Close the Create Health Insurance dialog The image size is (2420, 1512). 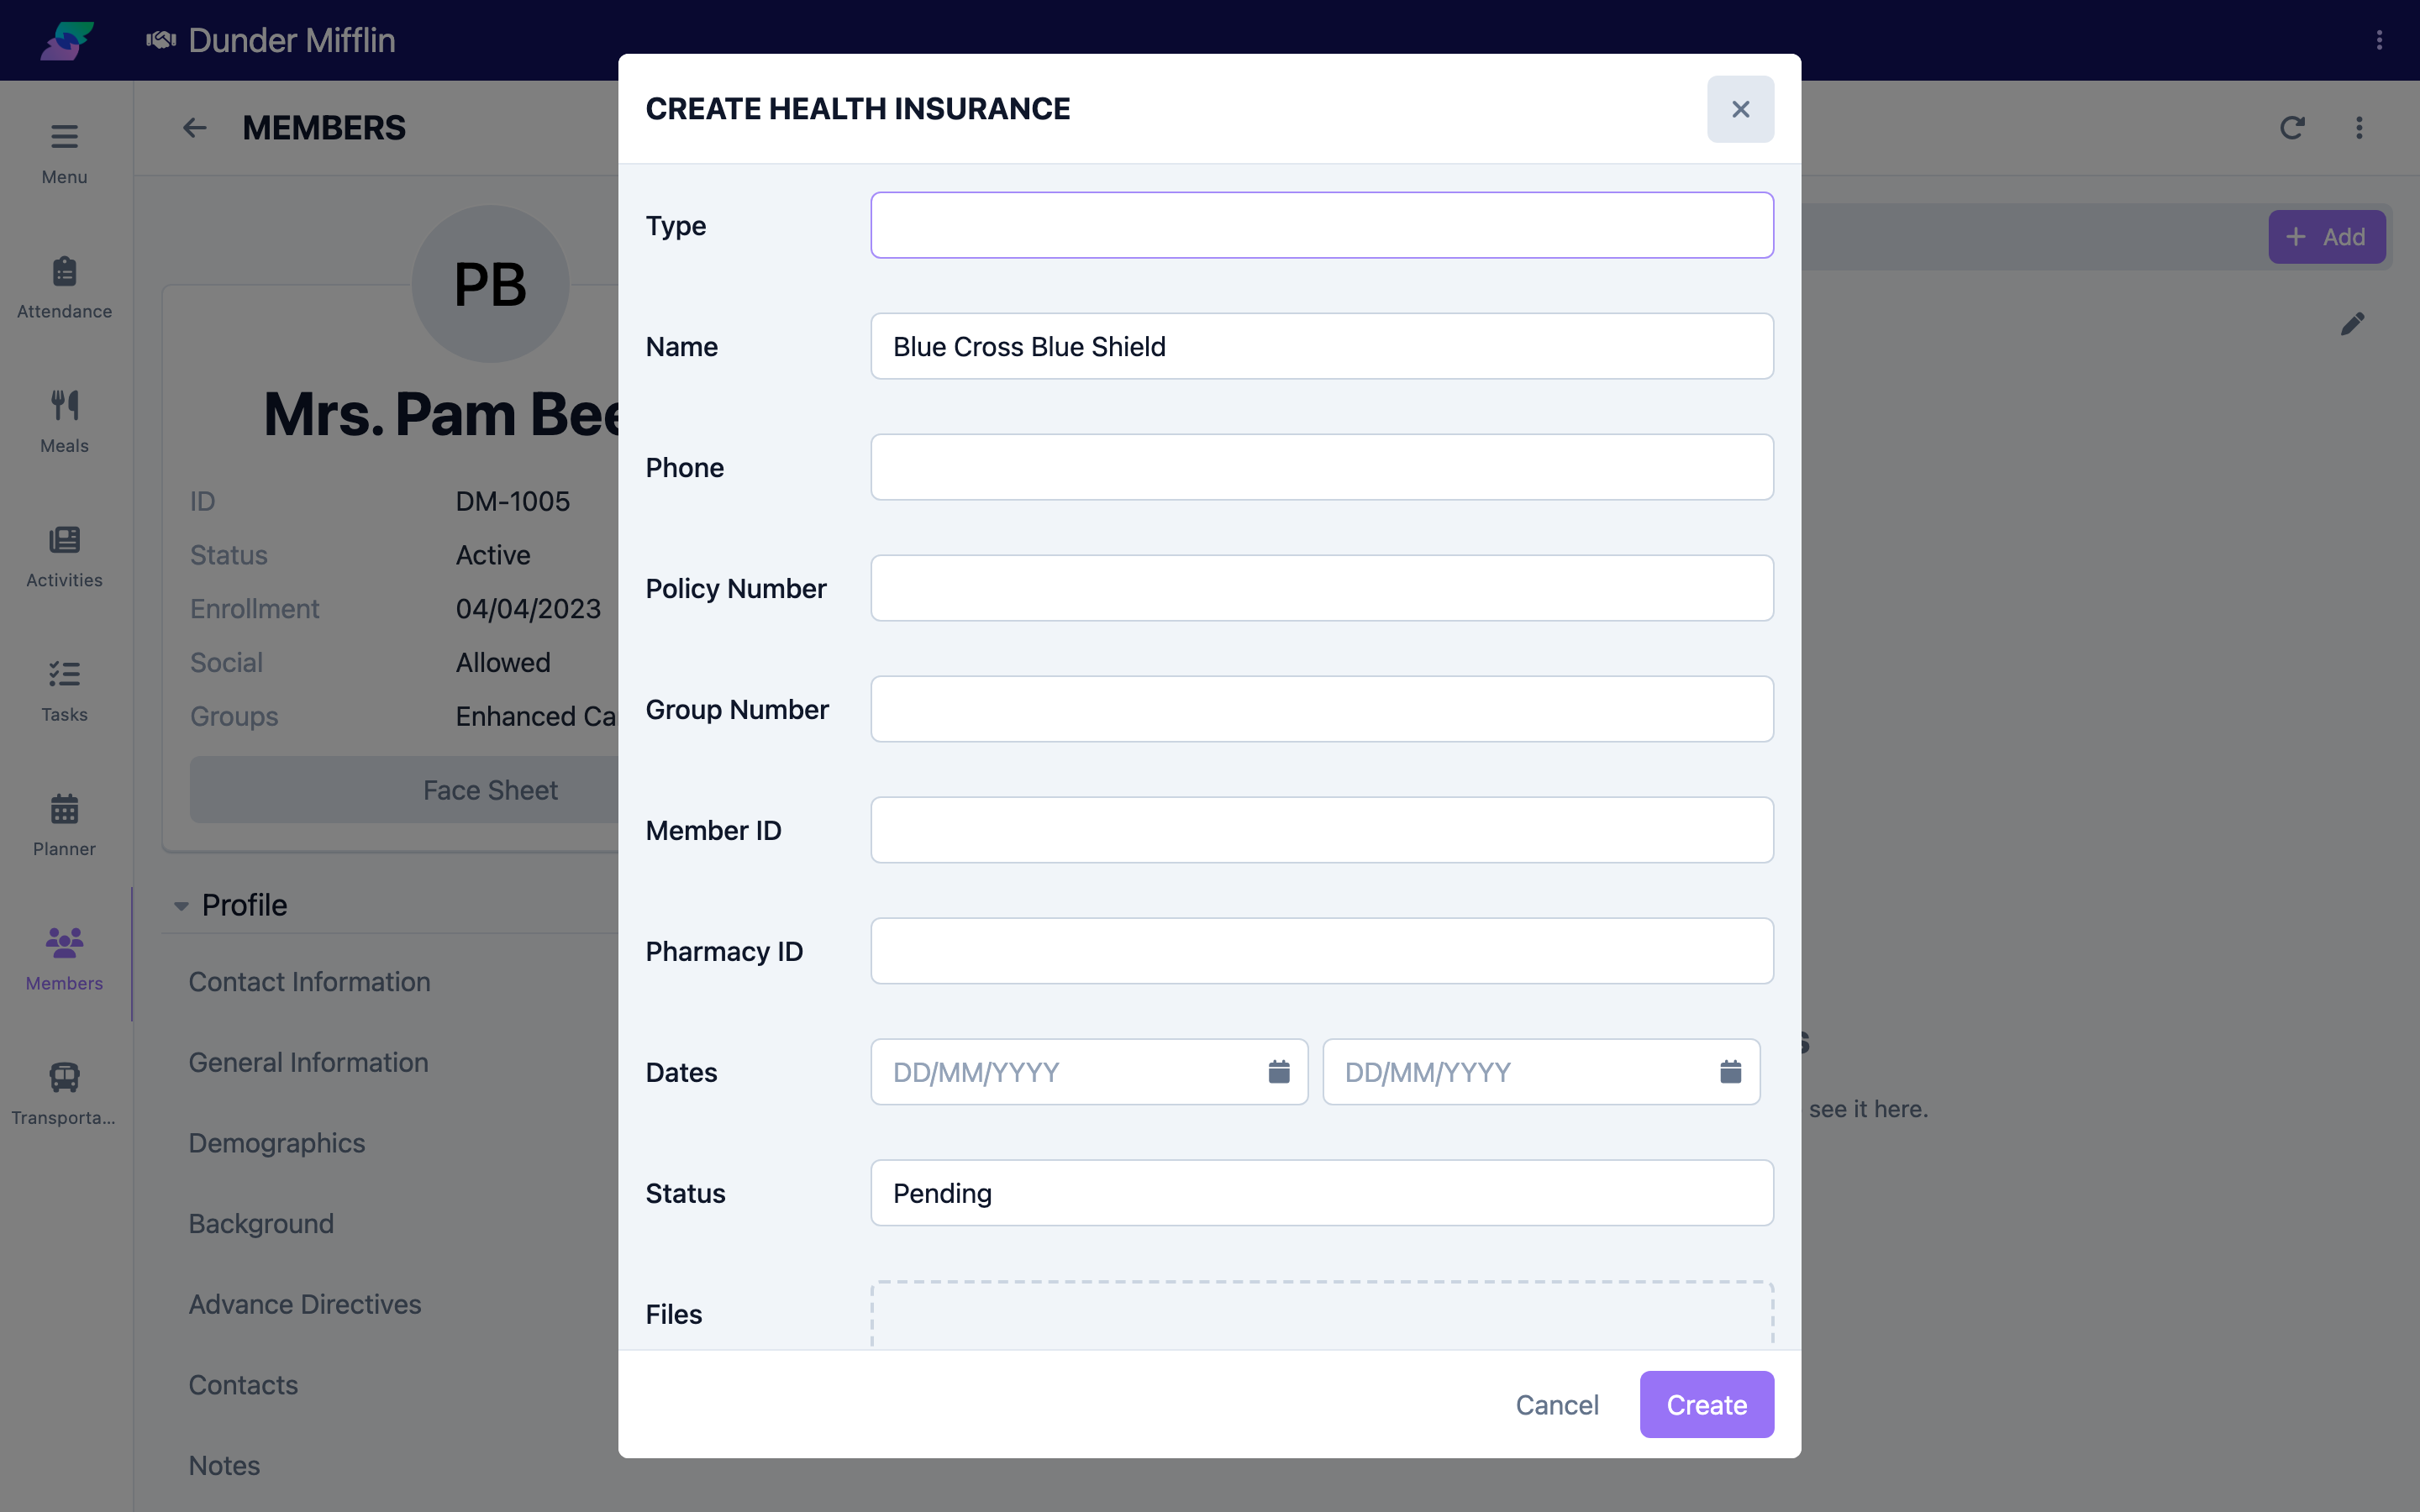[x=1740, y=109]
